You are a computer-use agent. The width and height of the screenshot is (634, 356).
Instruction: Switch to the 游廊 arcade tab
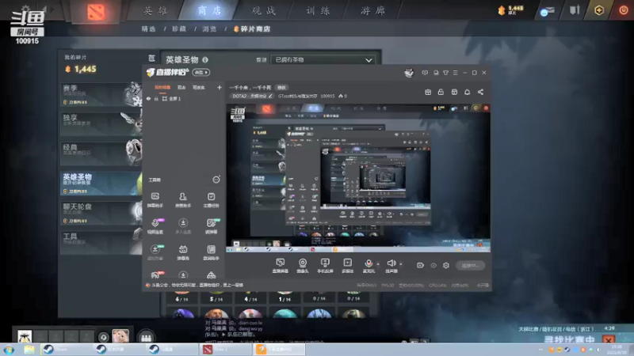(372, 10)
